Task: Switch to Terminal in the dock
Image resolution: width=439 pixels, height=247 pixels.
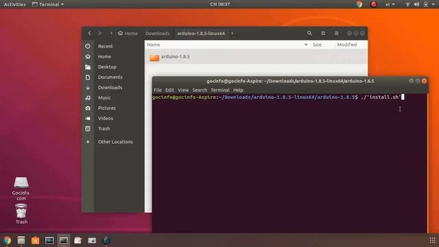Action: coord(64,240)
